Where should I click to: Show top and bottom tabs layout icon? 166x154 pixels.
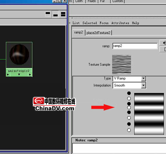pyautogui.click(x=63, y=14)
